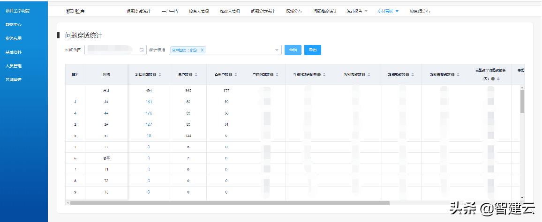Open 人员管理 in the sidebar
Viewport: 542px width, 222px height.
[14, 66]
